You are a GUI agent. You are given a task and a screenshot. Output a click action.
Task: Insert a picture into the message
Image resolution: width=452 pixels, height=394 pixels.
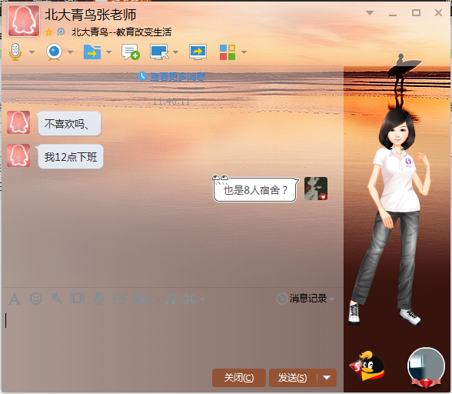141,299
